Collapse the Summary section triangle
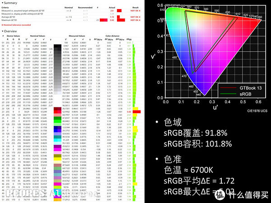 [2, 3]
